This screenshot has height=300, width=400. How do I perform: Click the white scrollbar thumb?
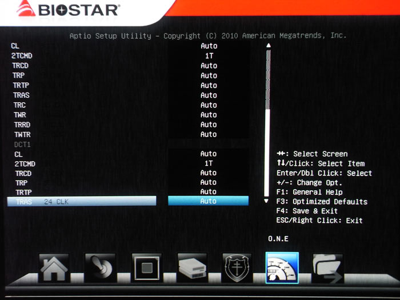click(x=267, y=153)
